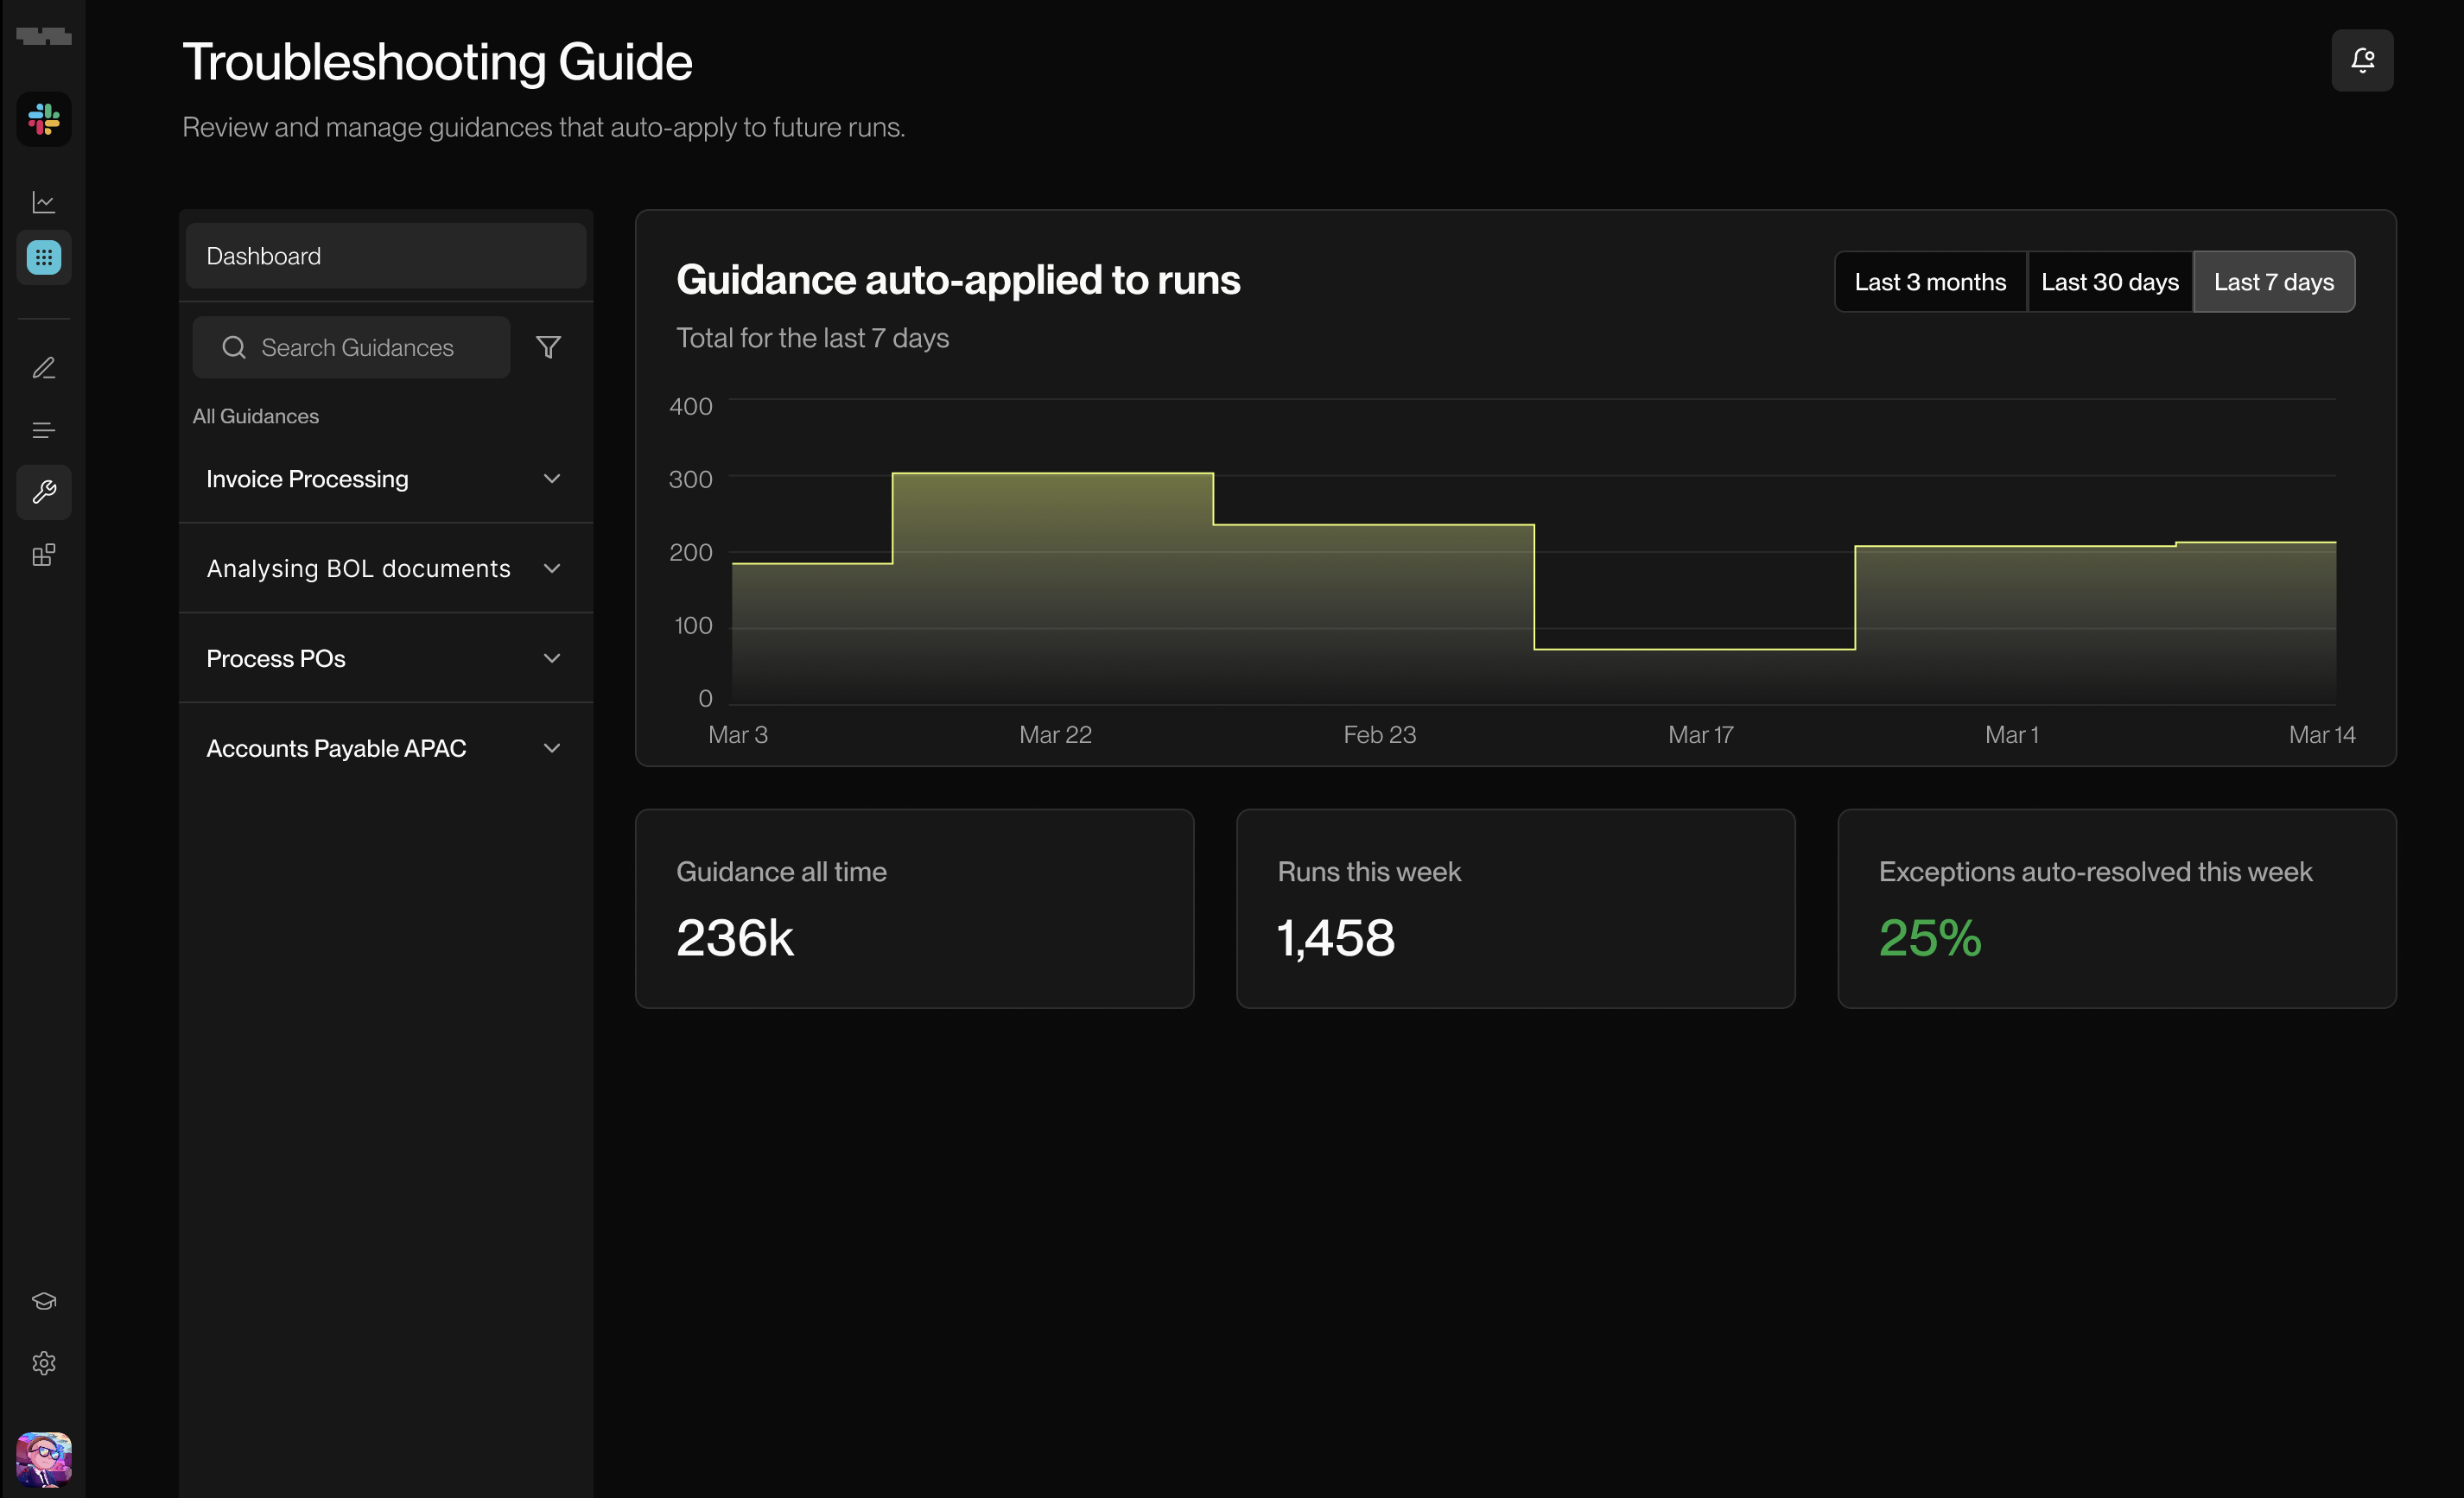Click the graduation cap learning icon
The image size is (2464, 1498).
click(x=44, y=1301)
